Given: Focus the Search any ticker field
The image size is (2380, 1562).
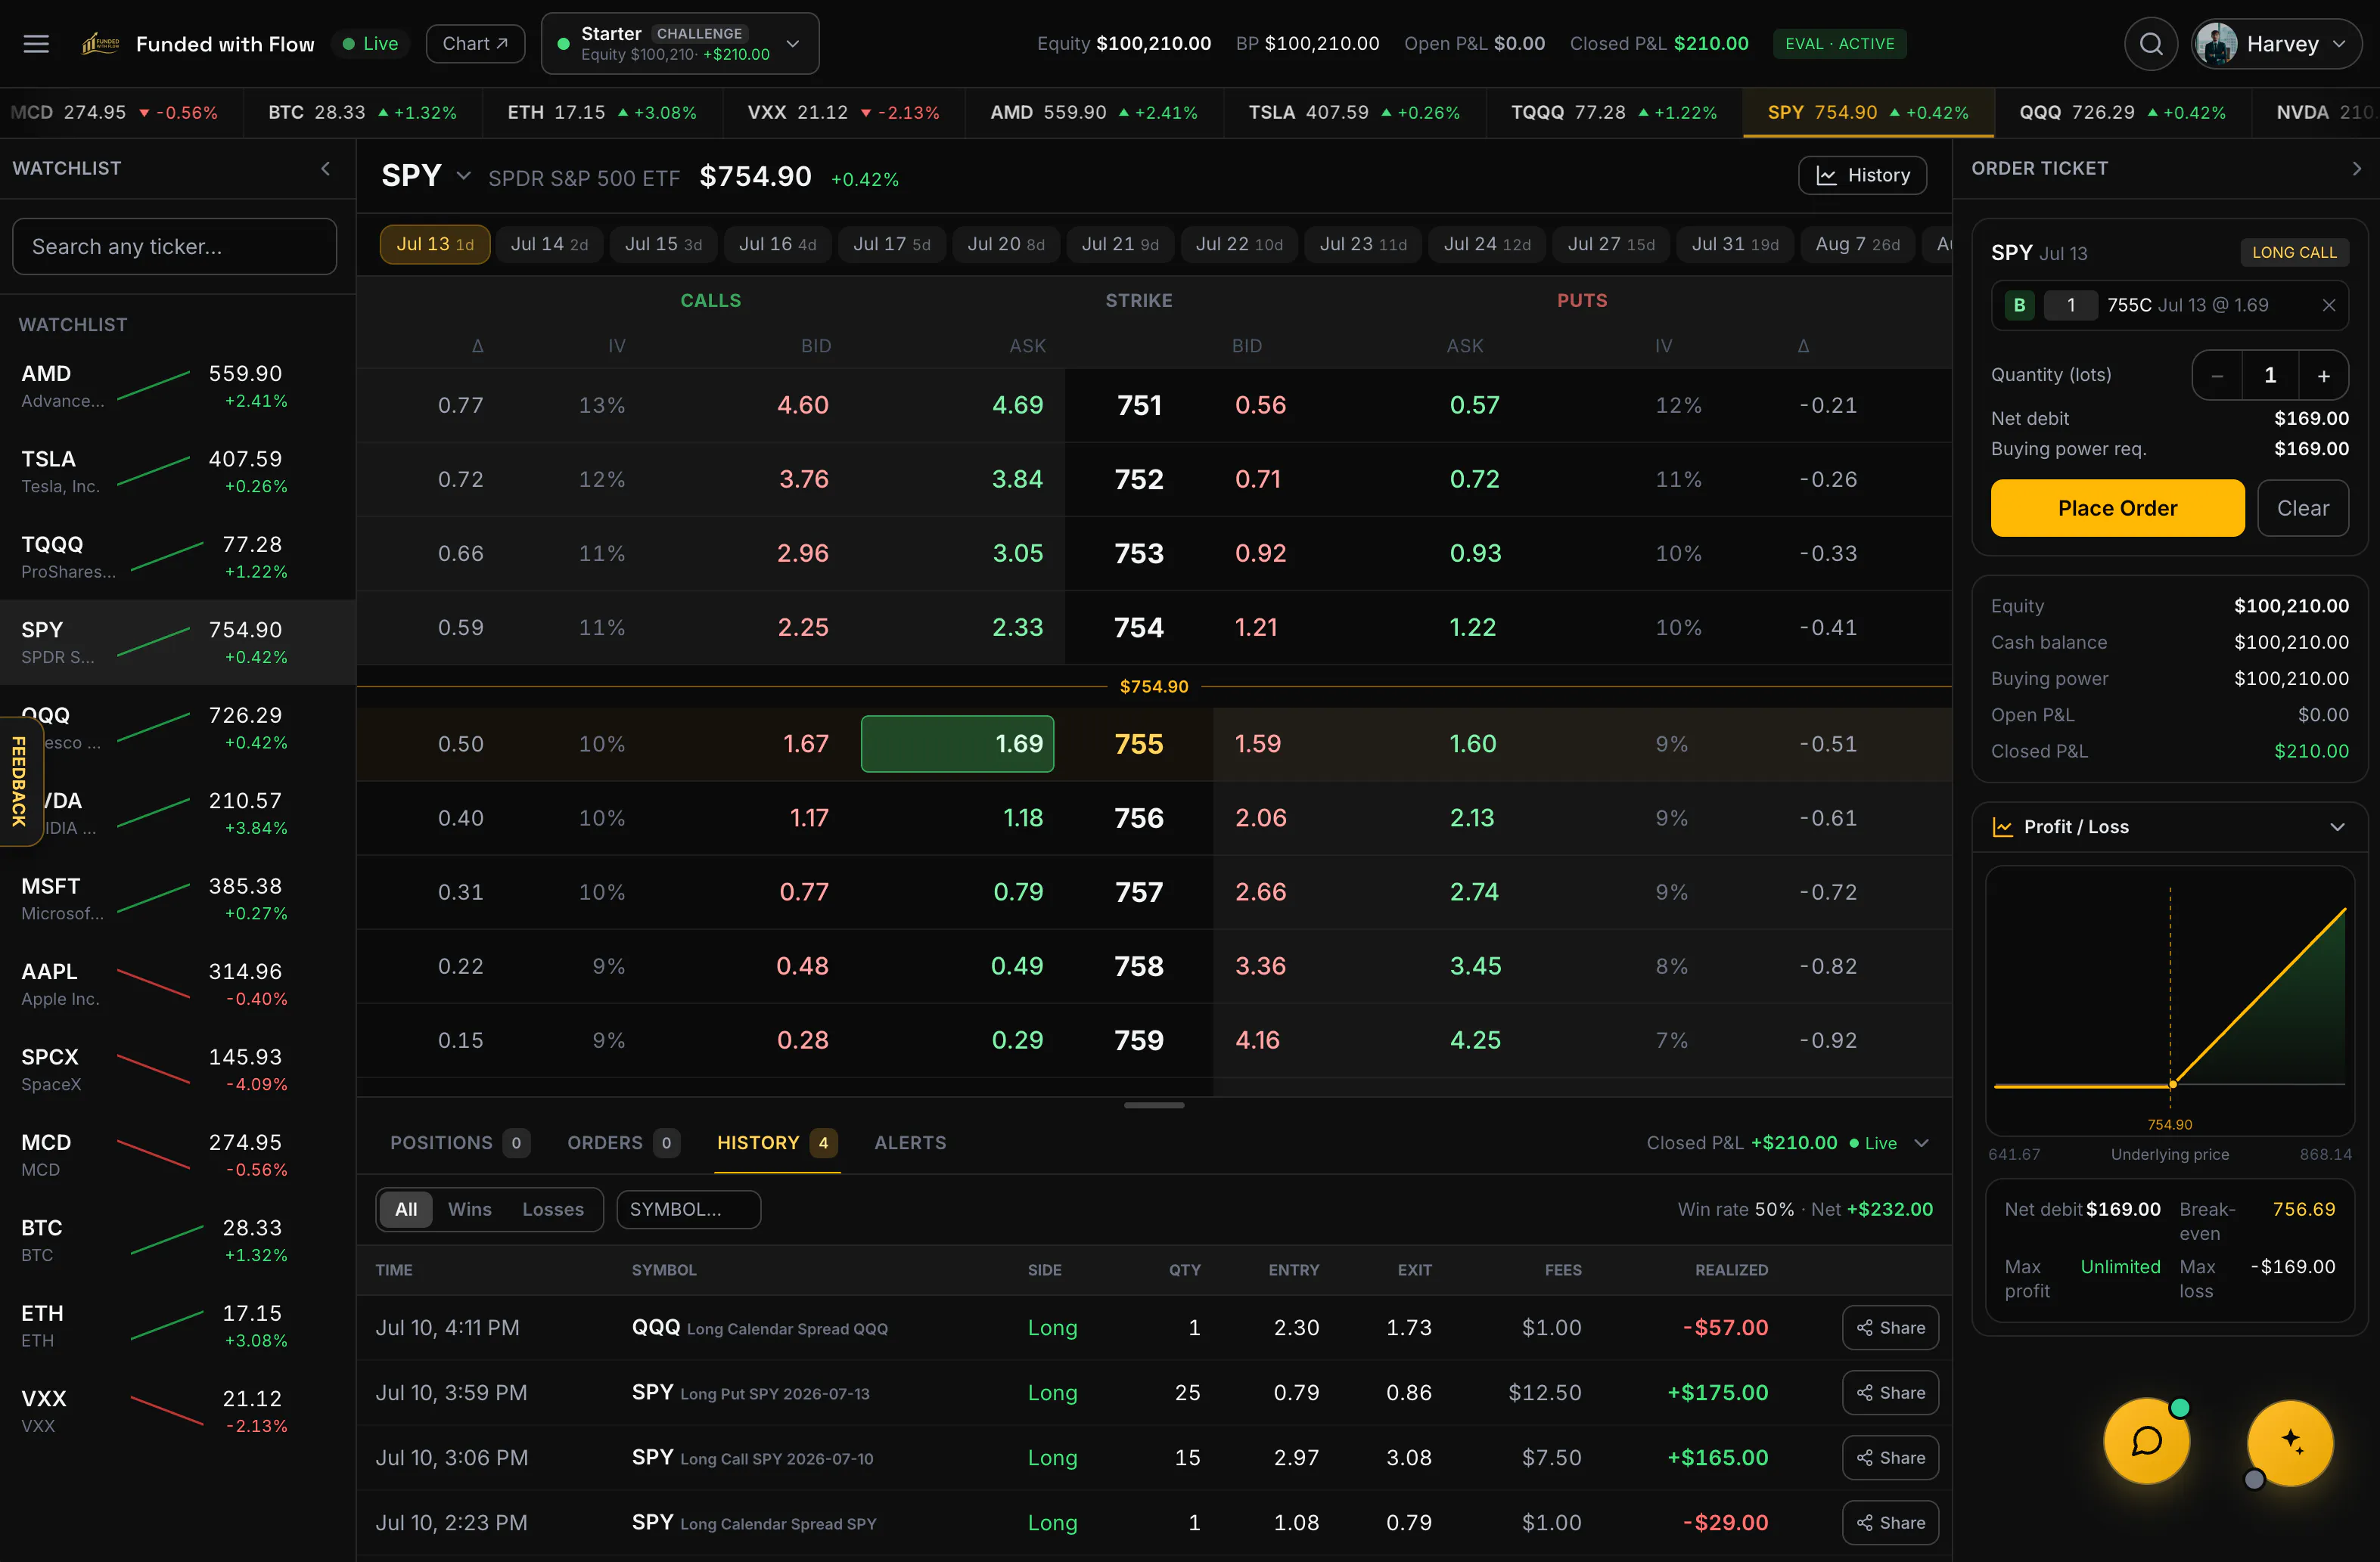Looking at the screenshot, I should (174, 246).
